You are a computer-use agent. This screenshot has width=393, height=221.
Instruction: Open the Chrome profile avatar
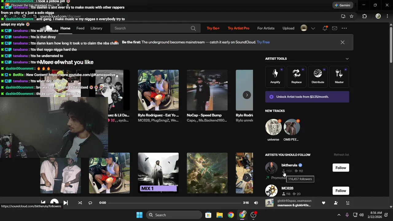pos(378,16)
